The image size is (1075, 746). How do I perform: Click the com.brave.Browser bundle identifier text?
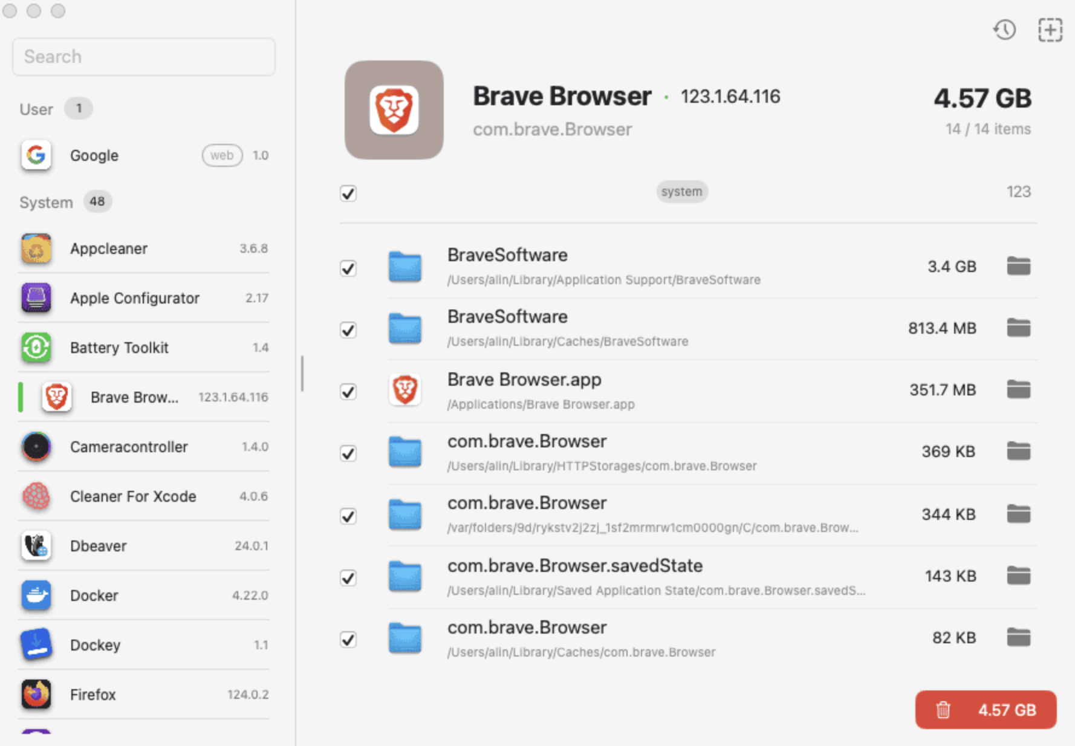pos(552,129)
